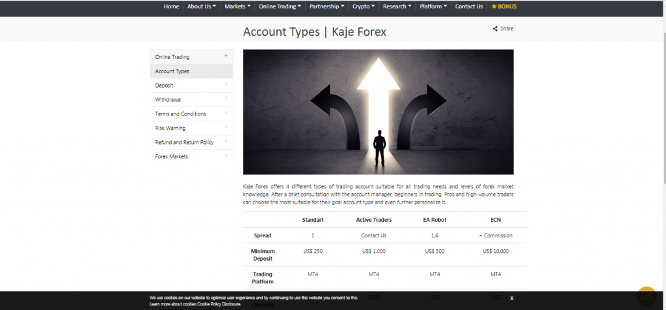The width and height of the screenshot is (666, 310).
Task: Click the ECN column header
Action: (x=495, y=220)
